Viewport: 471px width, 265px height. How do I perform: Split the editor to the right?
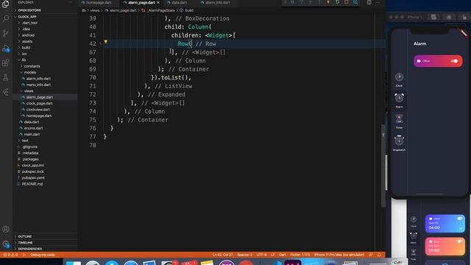369,2
